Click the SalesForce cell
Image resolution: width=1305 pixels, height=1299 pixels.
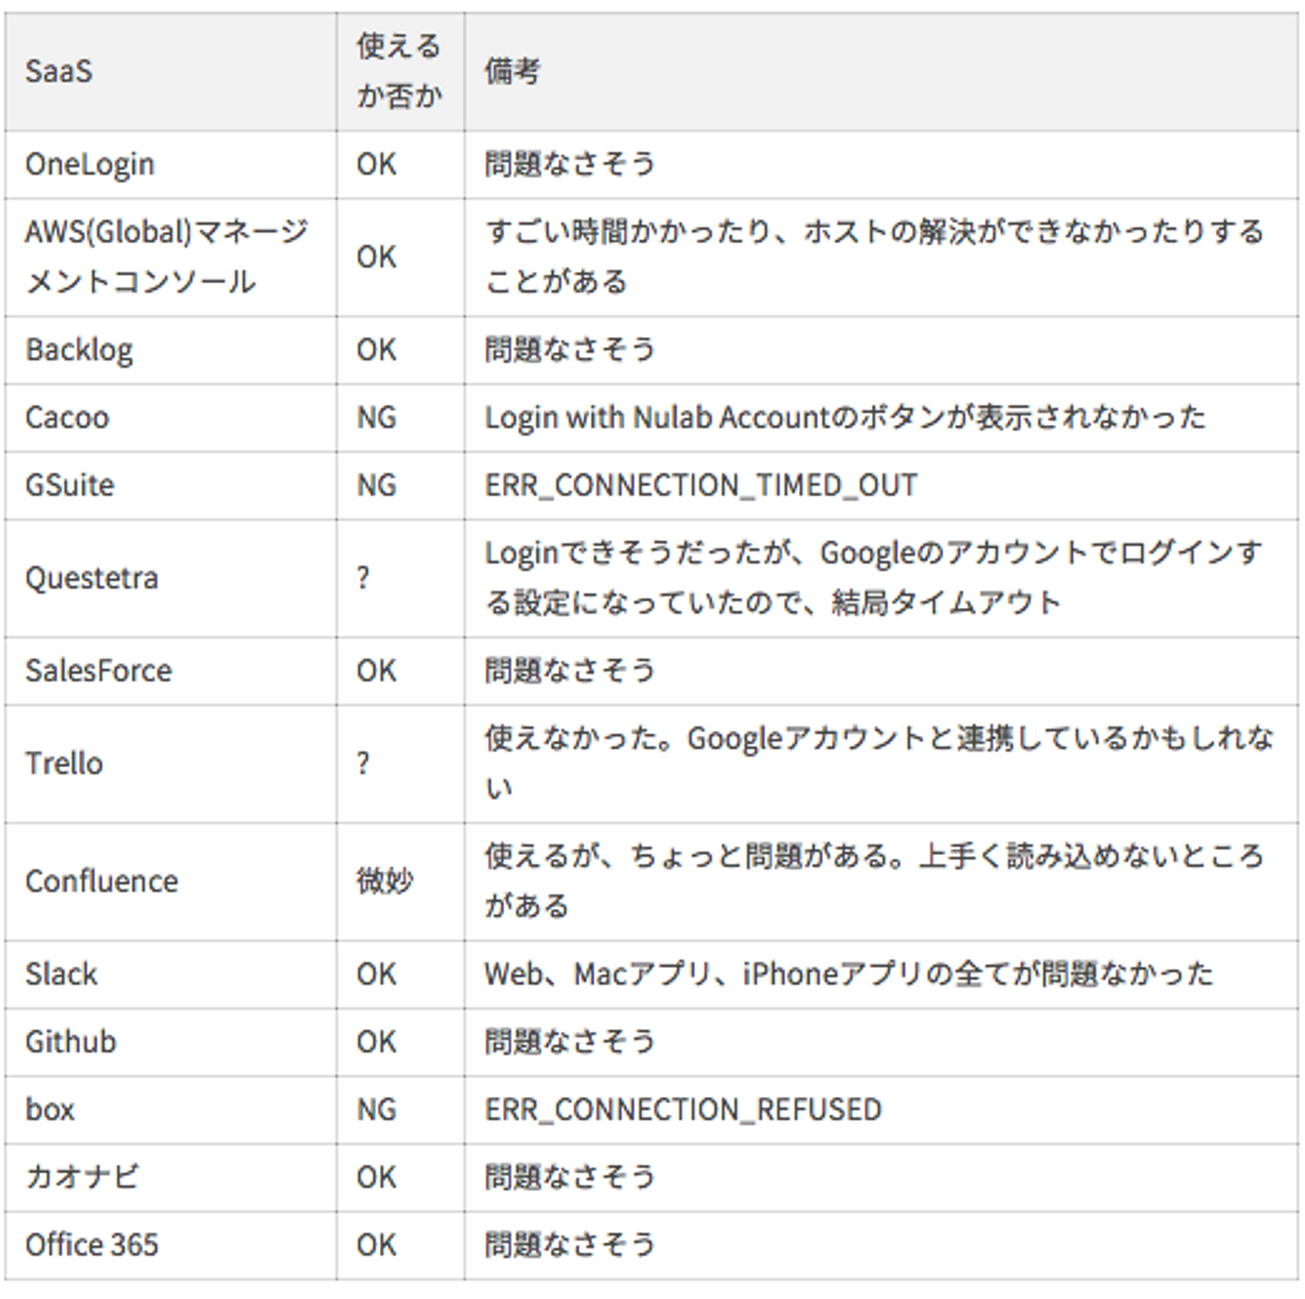98,671
